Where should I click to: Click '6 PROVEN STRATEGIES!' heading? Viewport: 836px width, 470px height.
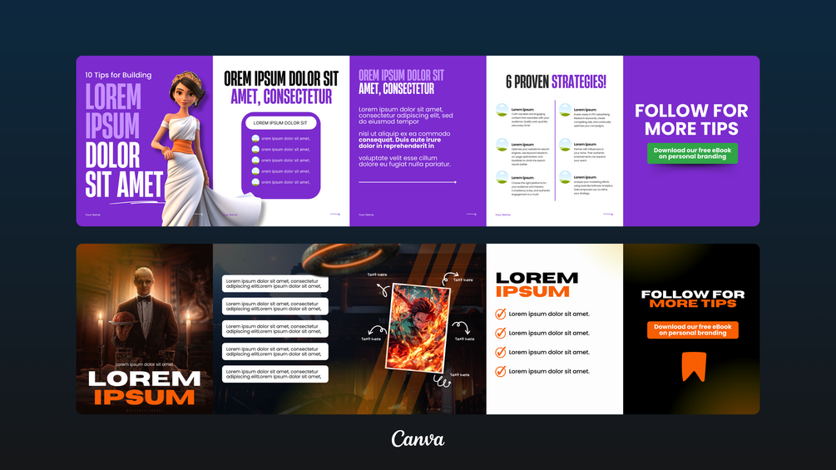(x=556, y=82)
